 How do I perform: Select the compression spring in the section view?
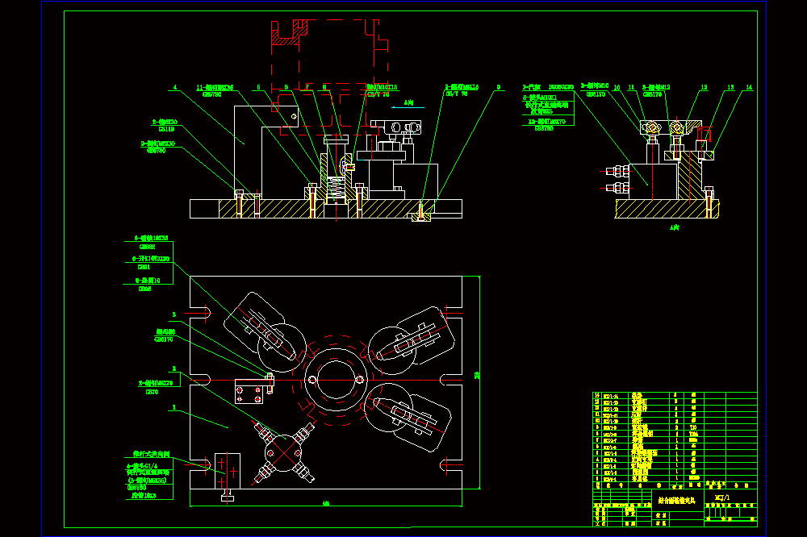click(336, 189)
